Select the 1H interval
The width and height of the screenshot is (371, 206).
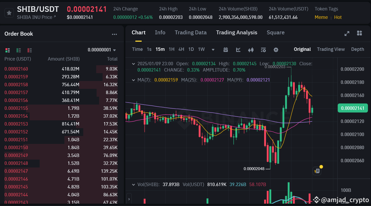[x=171, y=49]
